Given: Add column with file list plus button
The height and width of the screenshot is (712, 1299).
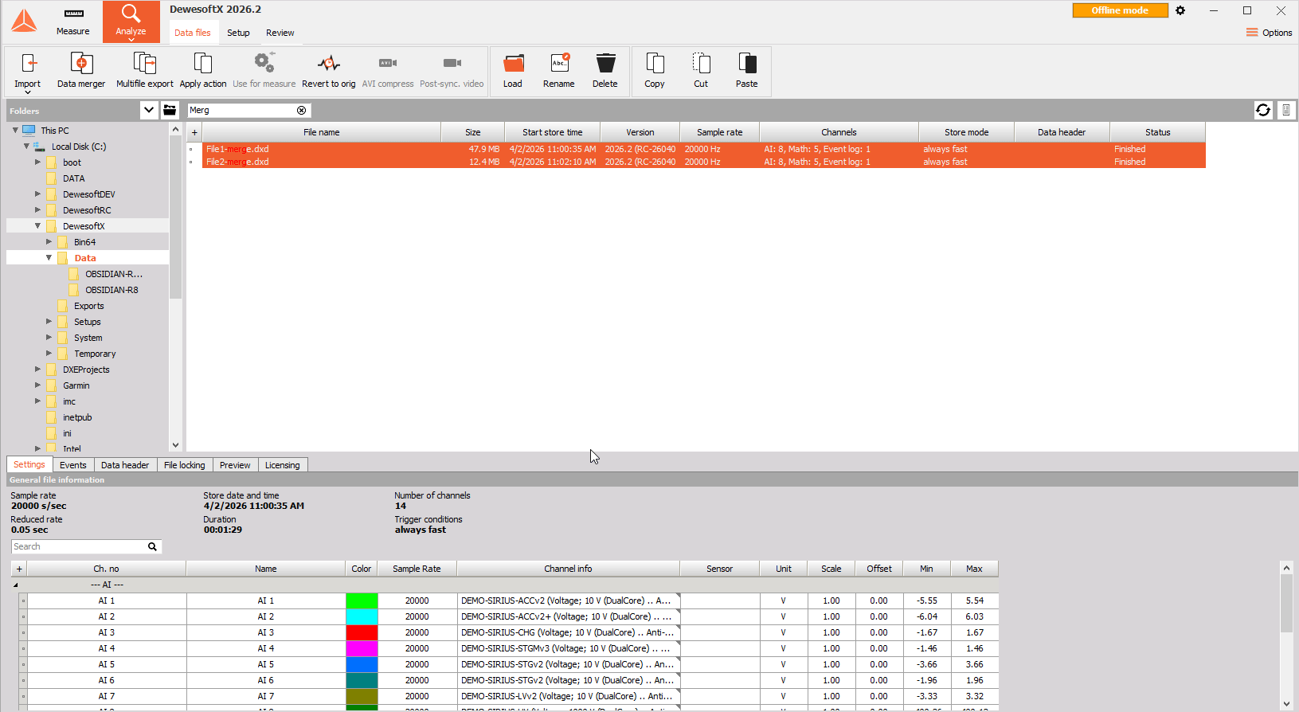Looking at the screenshot, I should pos(194,132).
